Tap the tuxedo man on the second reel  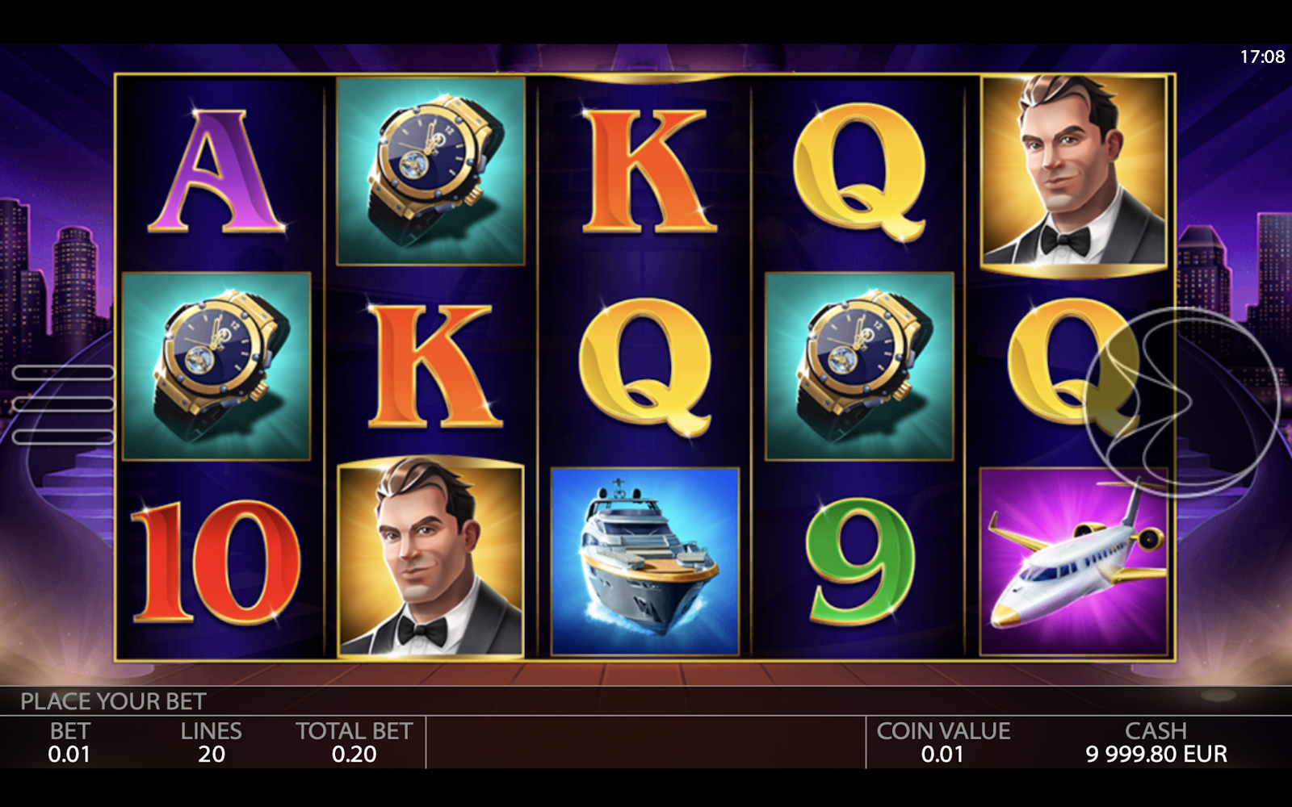click(x=430, y=558)
